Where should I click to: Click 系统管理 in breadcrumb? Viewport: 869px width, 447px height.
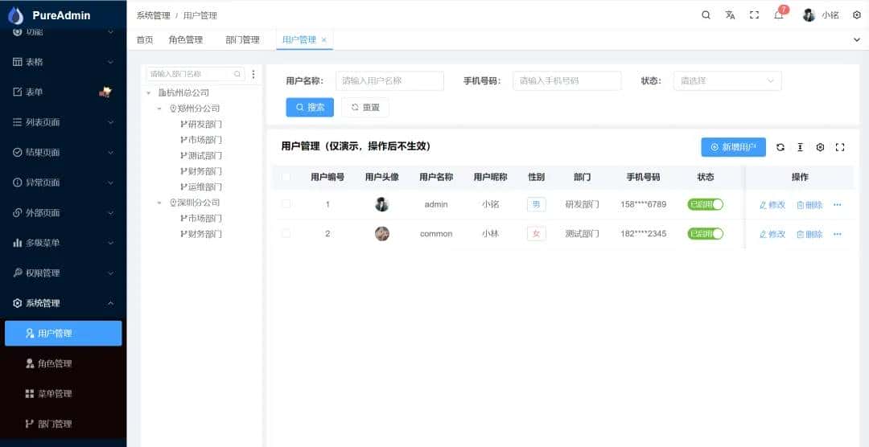(154, 15)
